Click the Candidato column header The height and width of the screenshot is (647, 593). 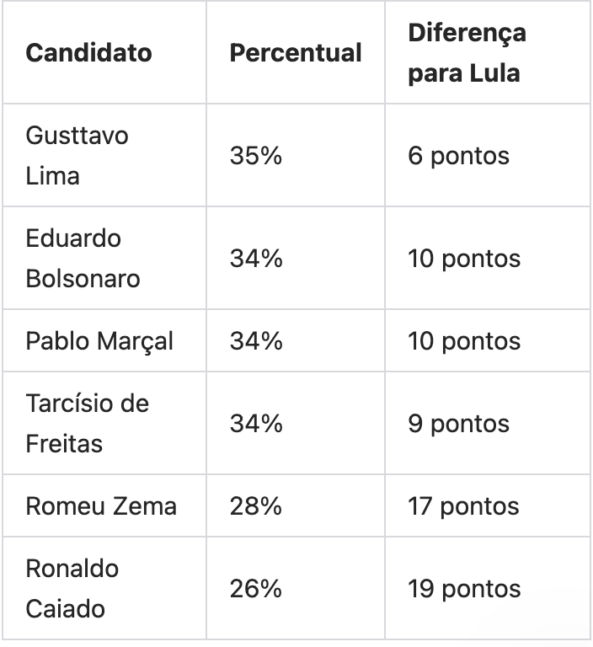tap(88, 53)
